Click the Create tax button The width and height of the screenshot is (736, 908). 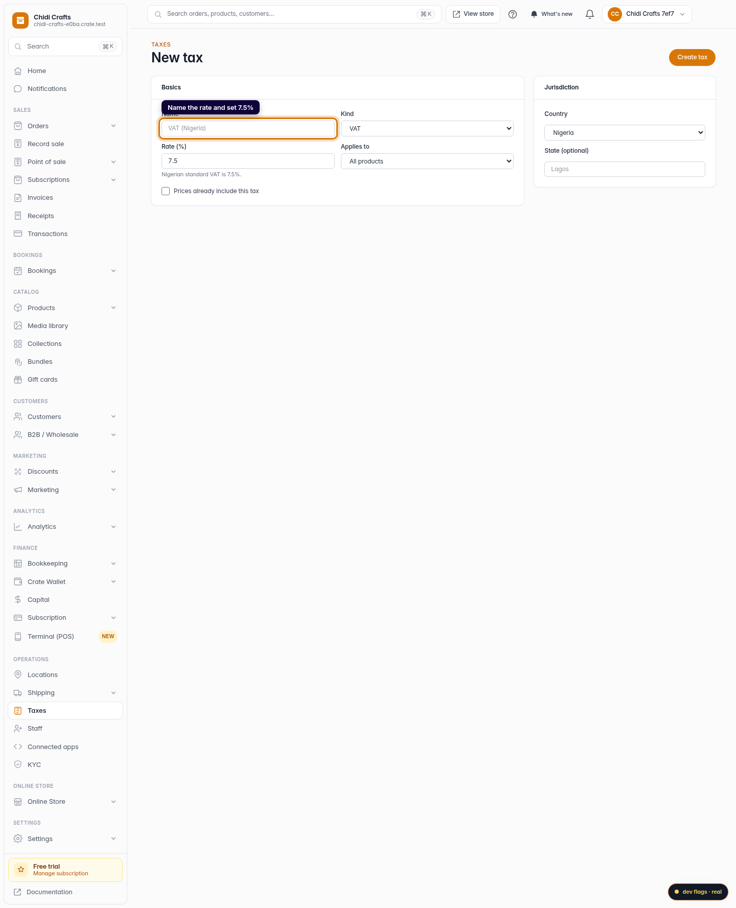pos(692,57)
